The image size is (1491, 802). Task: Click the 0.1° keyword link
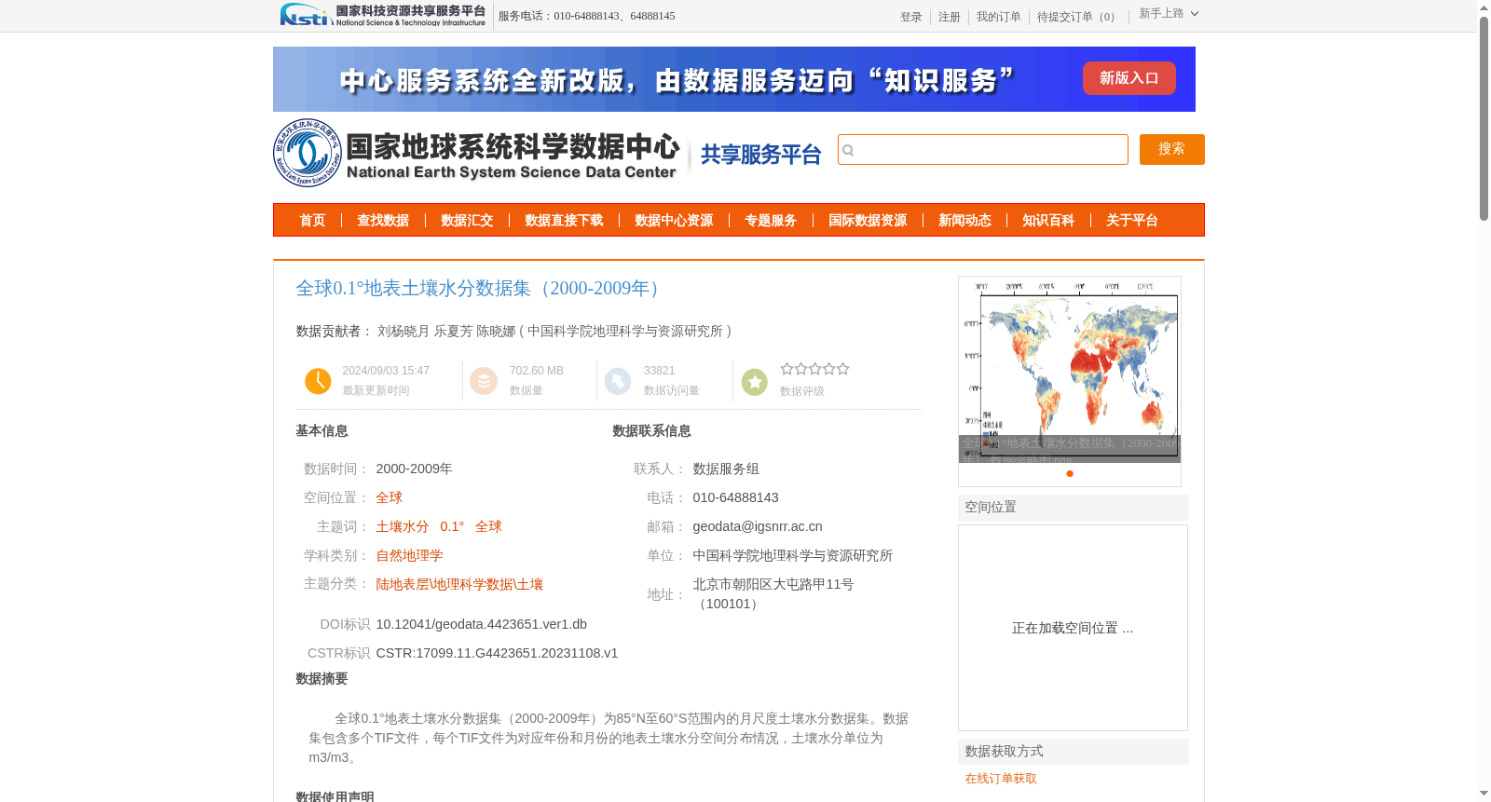click(452, 526)
